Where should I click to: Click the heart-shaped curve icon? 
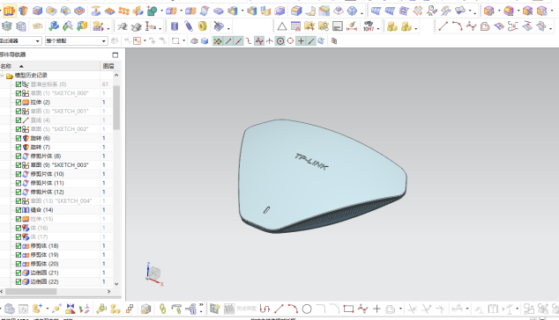[485, 26]
